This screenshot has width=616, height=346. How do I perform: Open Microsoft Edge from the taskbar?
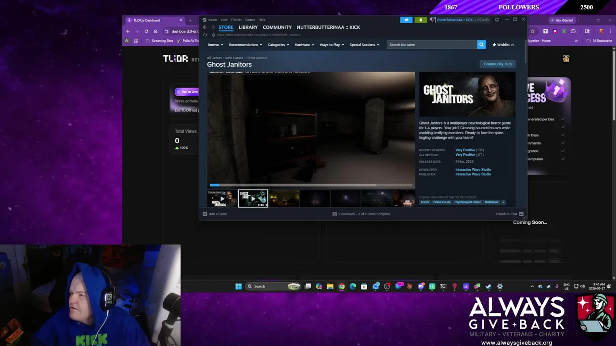click(353, 286)
